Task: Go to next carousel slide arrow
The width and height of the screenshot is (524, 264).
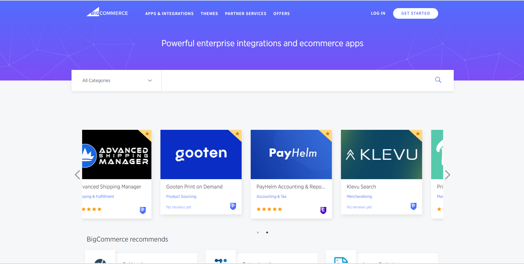Action: [447, 175]
